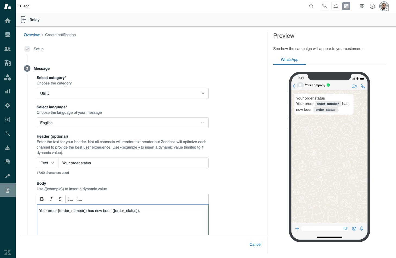
Task: Open the wrench tools sidebar icon
Action: pyautogui.click(x=8, y=176)
